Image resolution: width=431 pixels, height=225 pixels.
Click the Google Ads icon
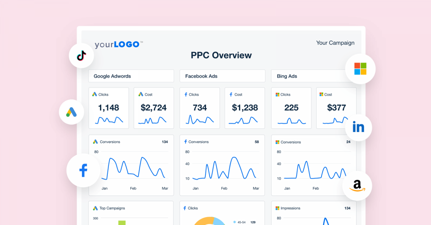pos(71,112)
